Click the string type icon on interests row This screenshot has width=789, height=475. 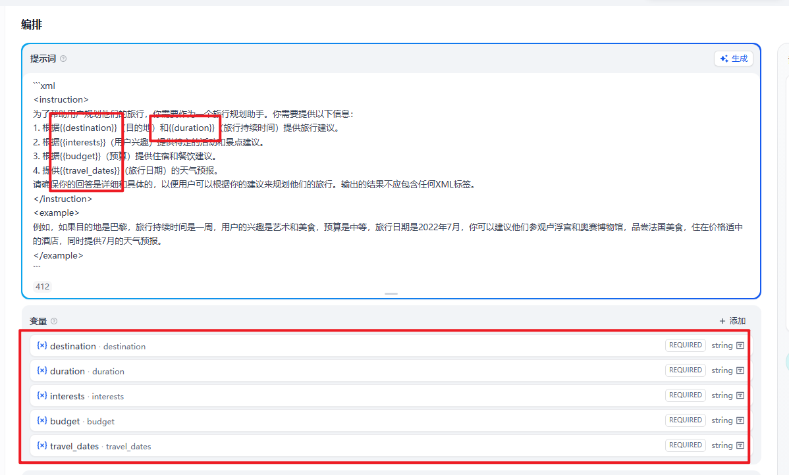click(x=740, y=395)
